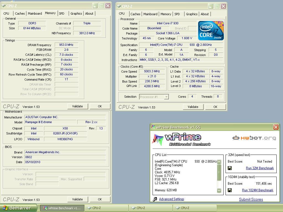
Task: Run the 1024M Benchmark
Action: [258, 190]
